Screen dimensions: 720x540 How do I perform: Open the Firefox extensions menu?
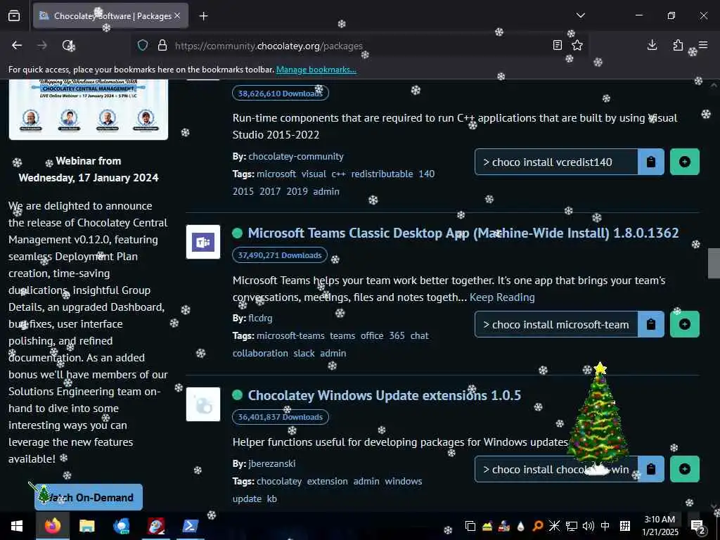(x=678, y=45)
